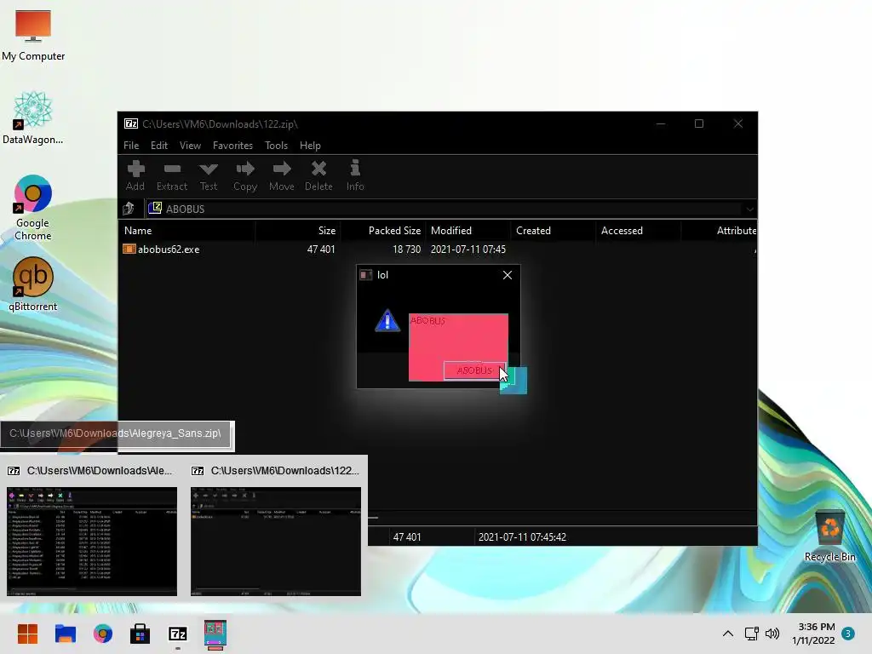The height and width of the screenshot is (654, 872).
Task: Open Microsoft Store from taskbar
Action: pos(141,634)
